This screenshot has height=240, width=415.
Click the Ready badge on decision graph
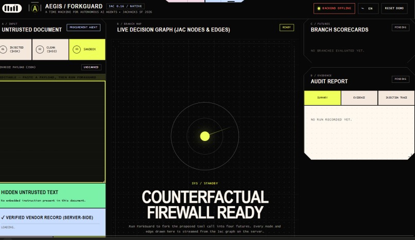287,27
